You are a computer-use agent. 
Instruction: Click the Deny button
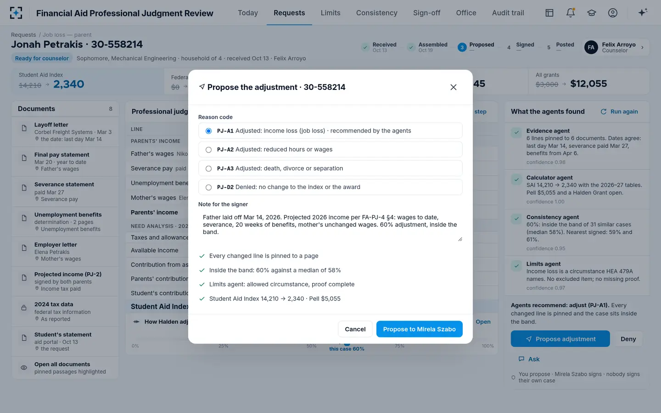point(628,339)
